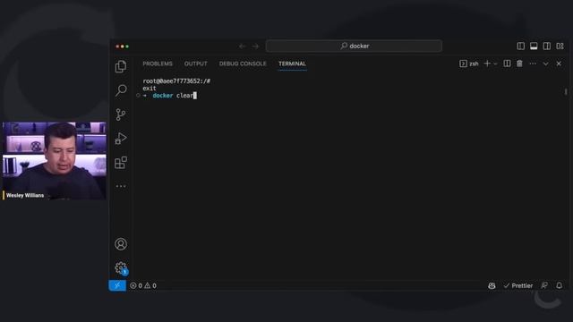Toggle the primary side bar layout icon
This screenshot has height=322, width=573.
click(x=521, y=46)
